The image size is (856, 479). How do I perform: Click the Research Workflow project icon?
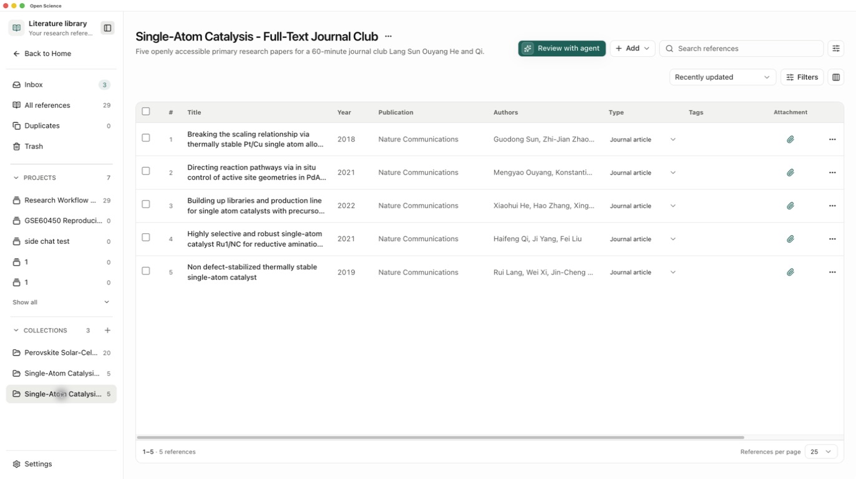17,200
